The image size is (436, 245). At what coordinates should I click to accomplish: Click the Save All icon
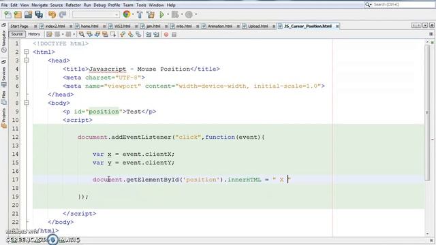(39, 15)
